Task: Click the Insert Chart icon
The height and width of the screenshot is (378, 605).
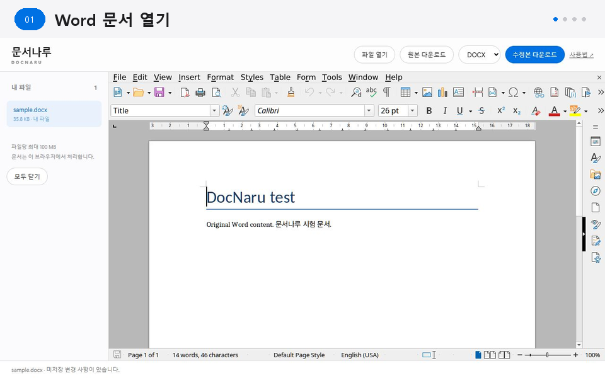Action: point(442,92)
